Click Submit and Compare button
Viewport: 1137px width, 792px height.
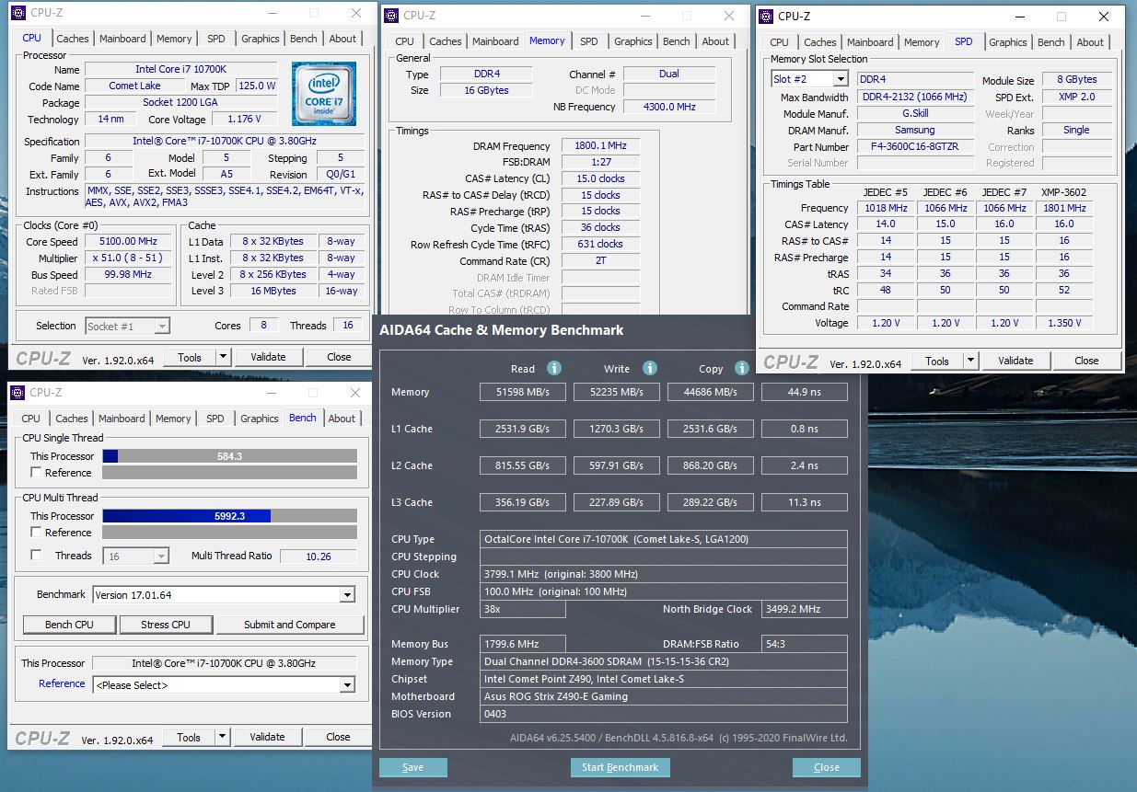pos(290,625)
